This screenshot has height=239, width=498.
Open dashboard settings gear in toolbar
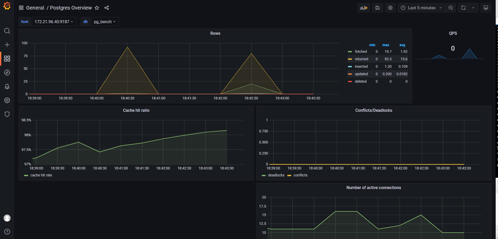click(x=390, y=8)
